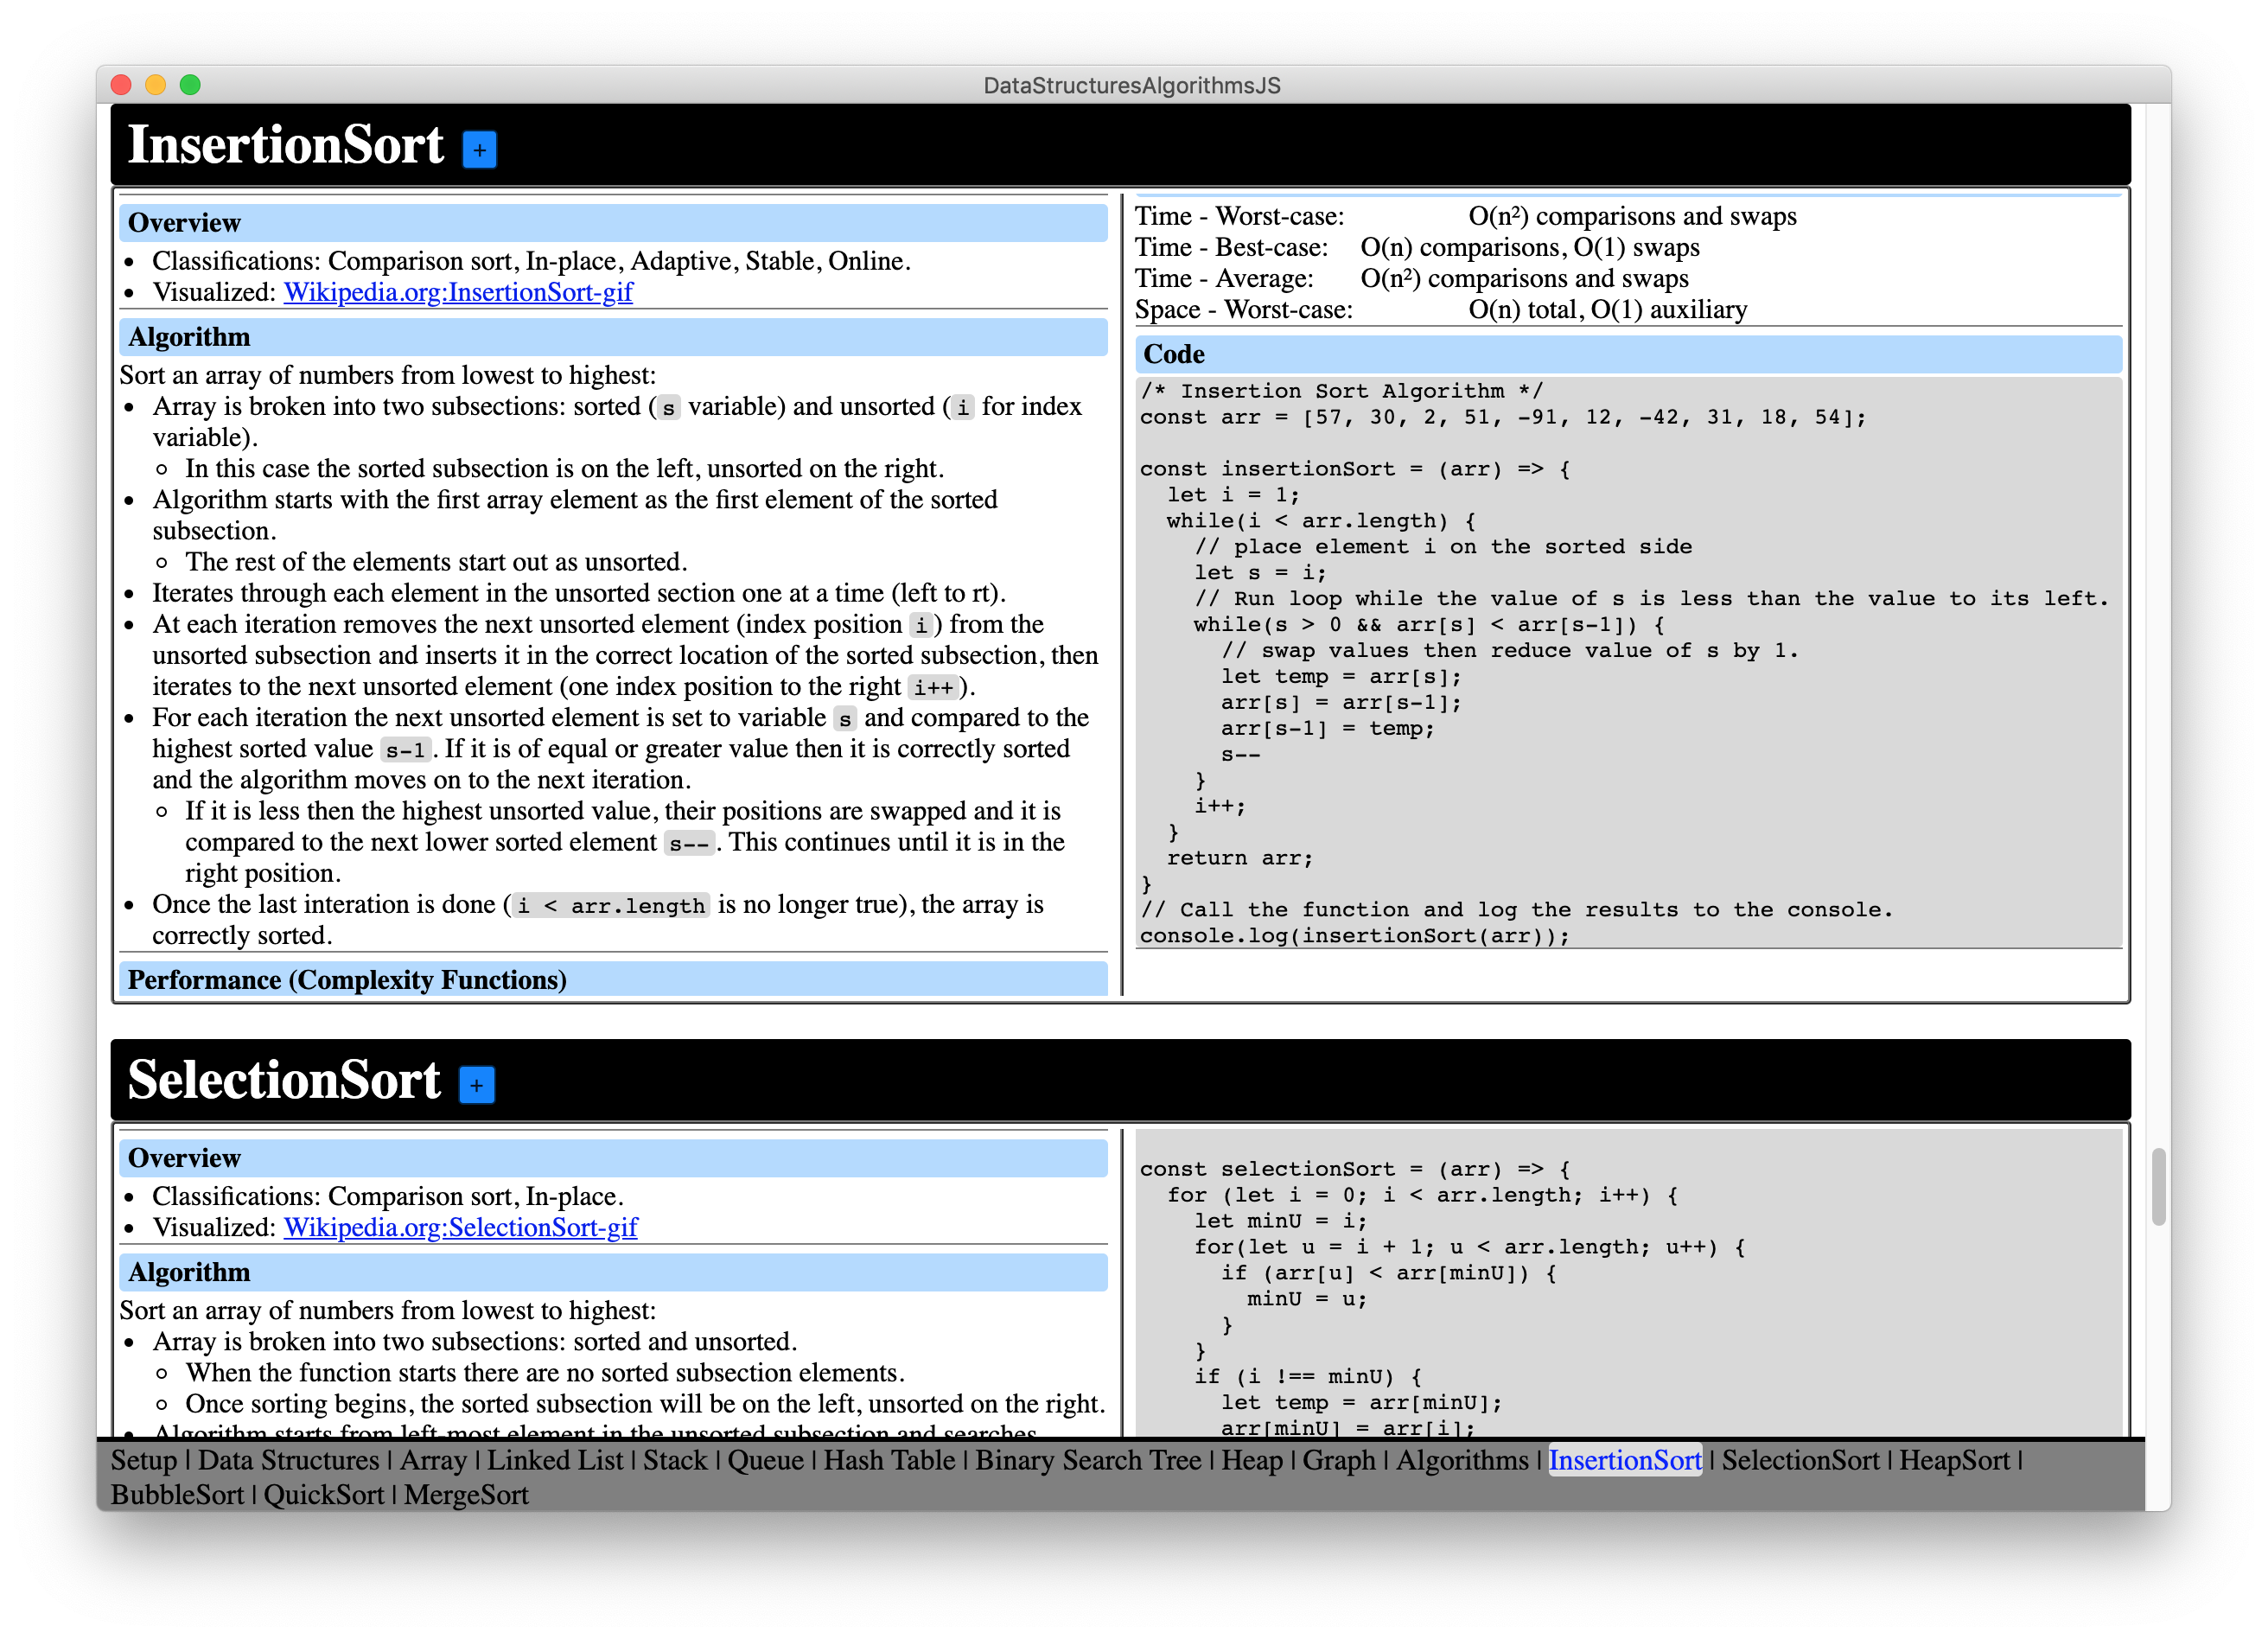Jump to Hash Table section
This screenshot has height=1639, width=2268.
889,1460
